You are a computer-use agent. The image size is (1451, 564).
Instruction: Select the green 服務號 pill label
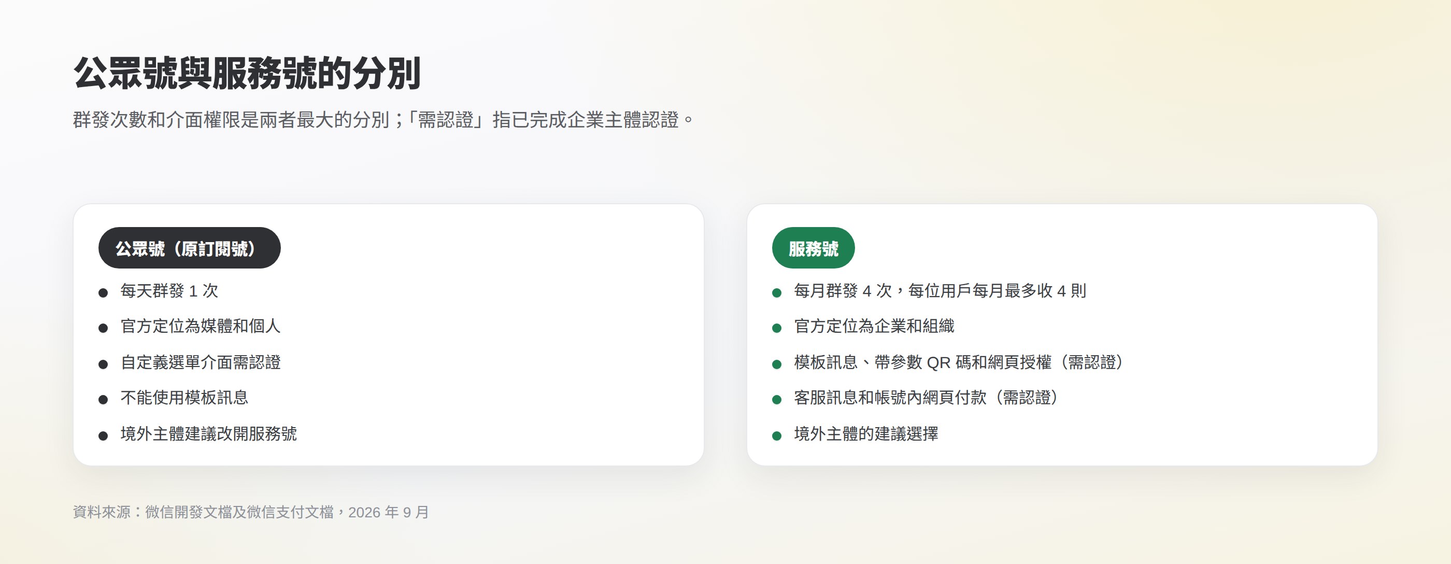point(814,248)
